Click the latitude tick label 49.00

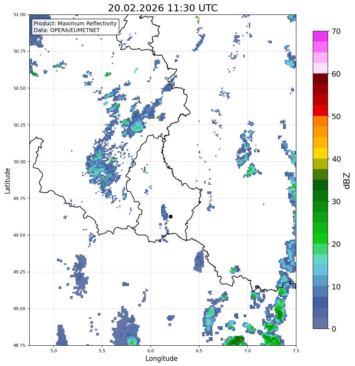point(20,309)
